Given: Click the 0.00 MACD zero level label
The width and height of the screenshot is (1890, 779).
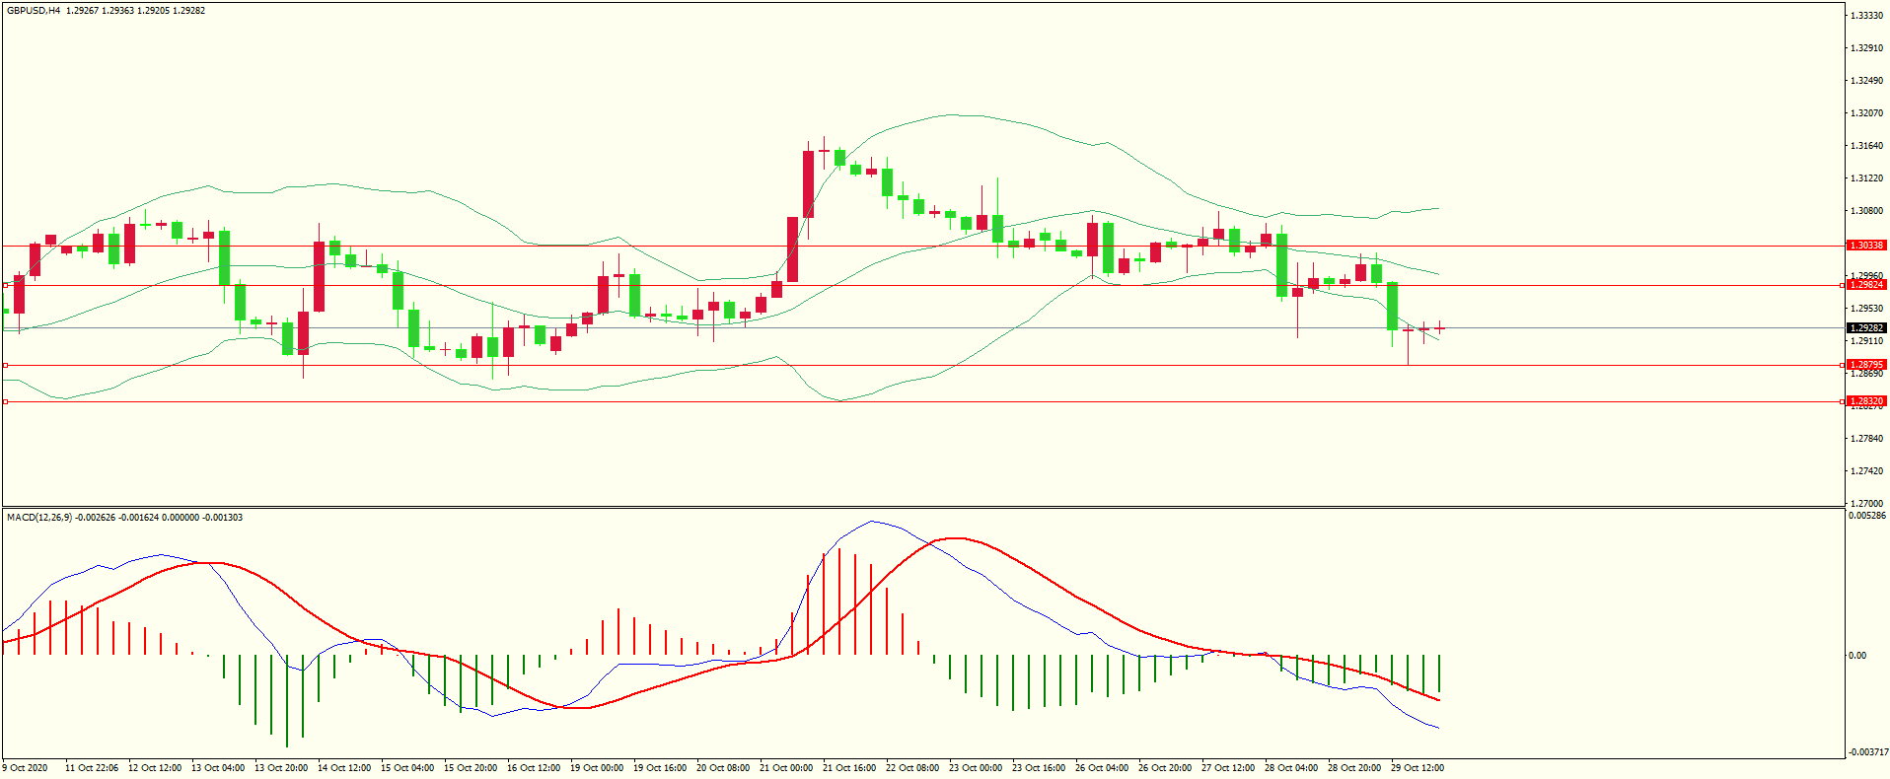Looking at the screenshot, I should (1857, 656).
